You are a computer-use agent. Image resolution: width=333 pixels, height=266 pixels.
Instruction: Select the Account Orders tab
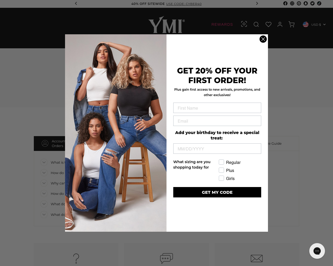(x=49, y=143)
